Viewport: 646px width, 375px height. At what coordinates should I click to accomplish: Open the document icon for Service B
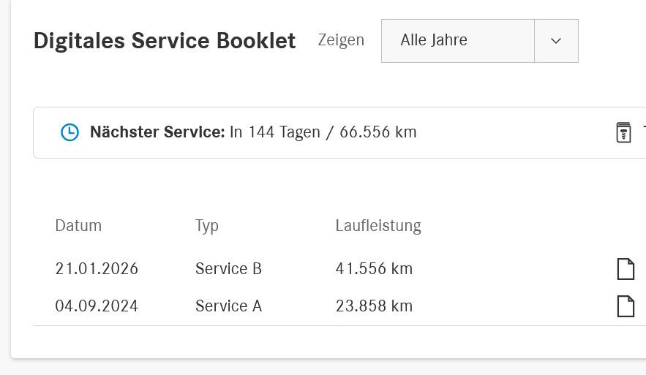[x=626, y=269]
